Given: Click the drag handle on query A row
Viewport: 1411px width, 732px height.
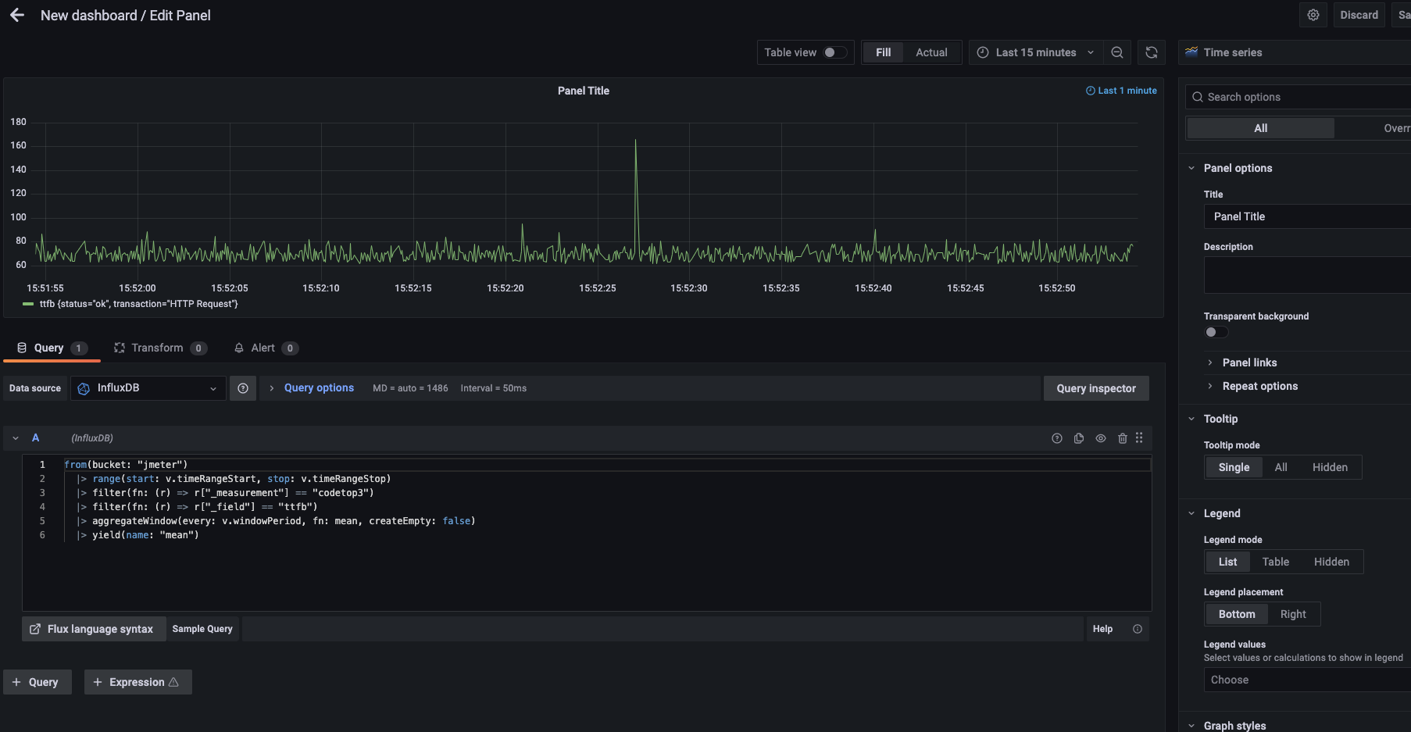Looking at the screenshot, I should [x=1139, y=438].
